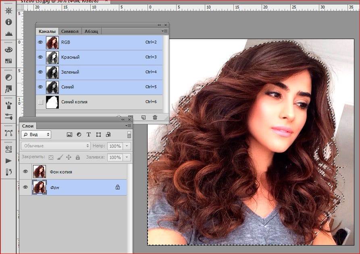Click the Синий копия mask thumbnail
The height and width of the screenshot is (254, 360).
click(x=52, y=102)
